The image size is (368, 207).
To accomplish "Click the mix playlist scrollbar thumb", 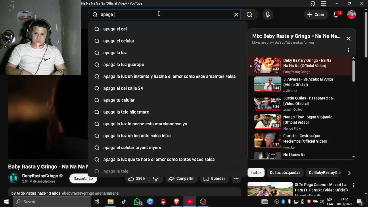I will [353, 71].
